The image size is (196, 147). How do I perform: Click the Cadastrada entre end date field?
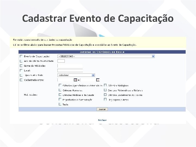(88, 80)
